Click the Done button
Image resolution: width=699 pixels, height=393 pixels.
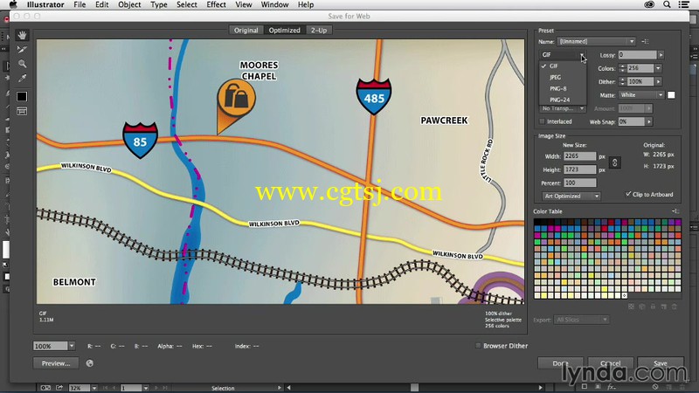(x=560, y=363)
